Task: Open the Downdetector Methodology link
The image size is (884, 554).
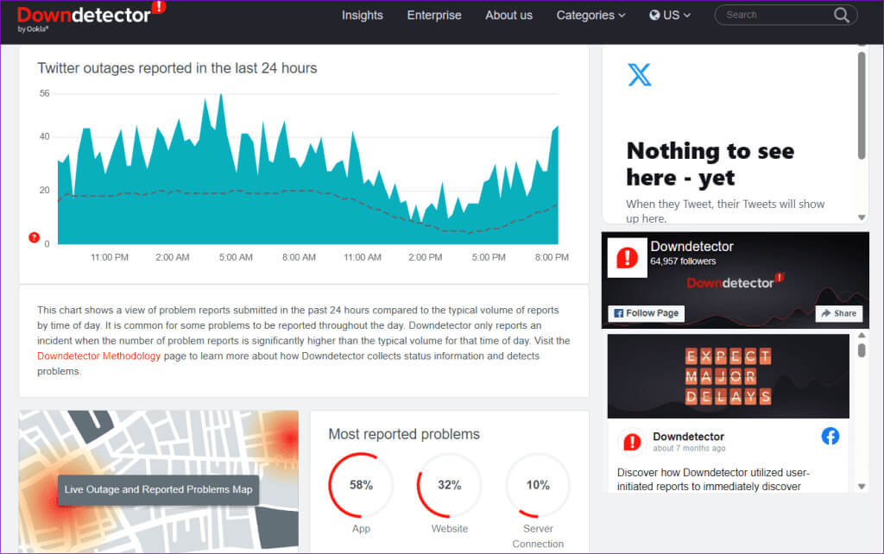Action: pos(98,356)
